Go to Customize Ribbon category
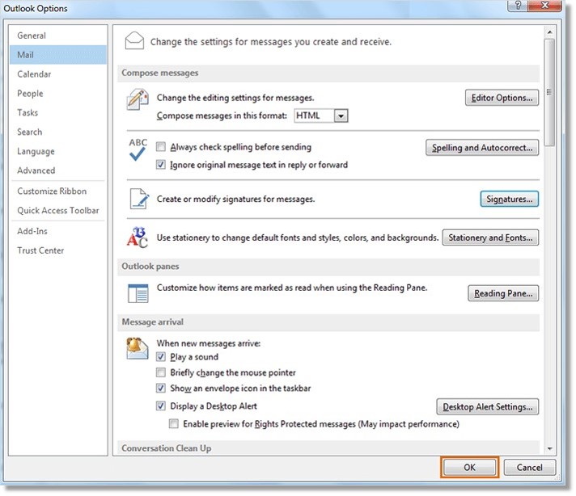The width and height of the screenshot is (576, 496). [58, 191]
